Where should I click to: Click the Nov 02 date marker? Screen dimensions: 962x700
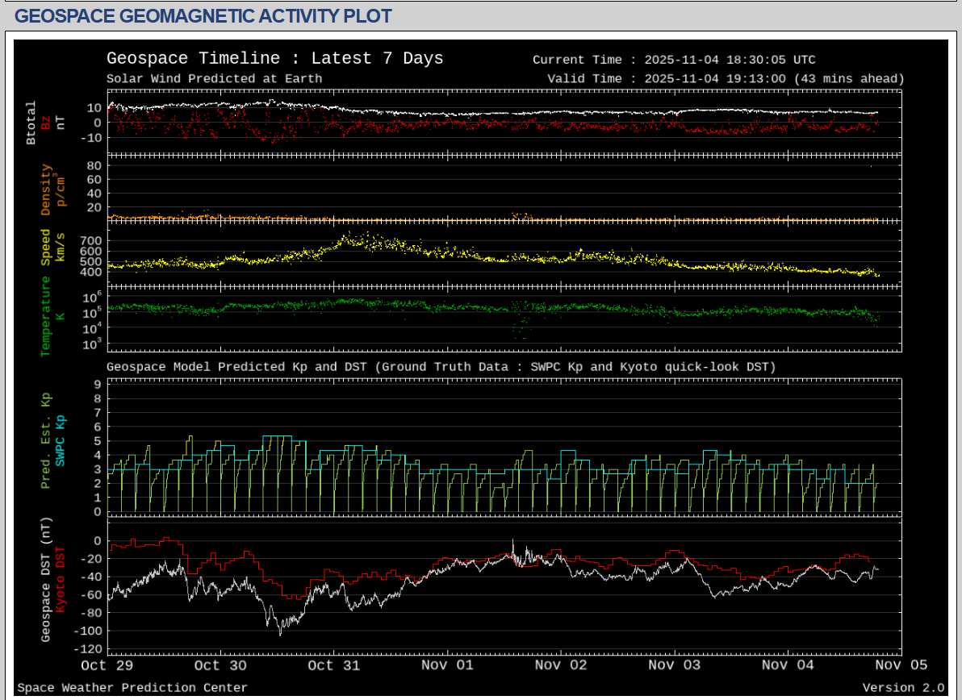pyautogui.click(x=560, y=665)
